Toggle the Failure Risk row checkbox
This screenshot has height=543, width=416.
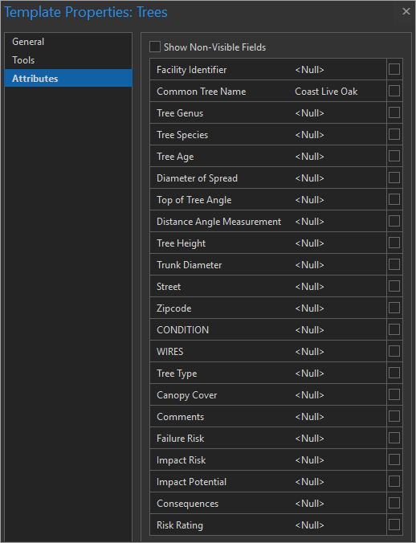pos(394,438)
